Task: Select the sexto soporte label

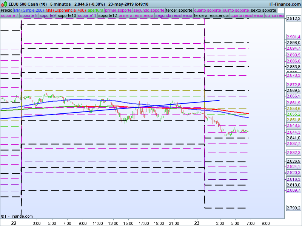Action: coord(263,10)
